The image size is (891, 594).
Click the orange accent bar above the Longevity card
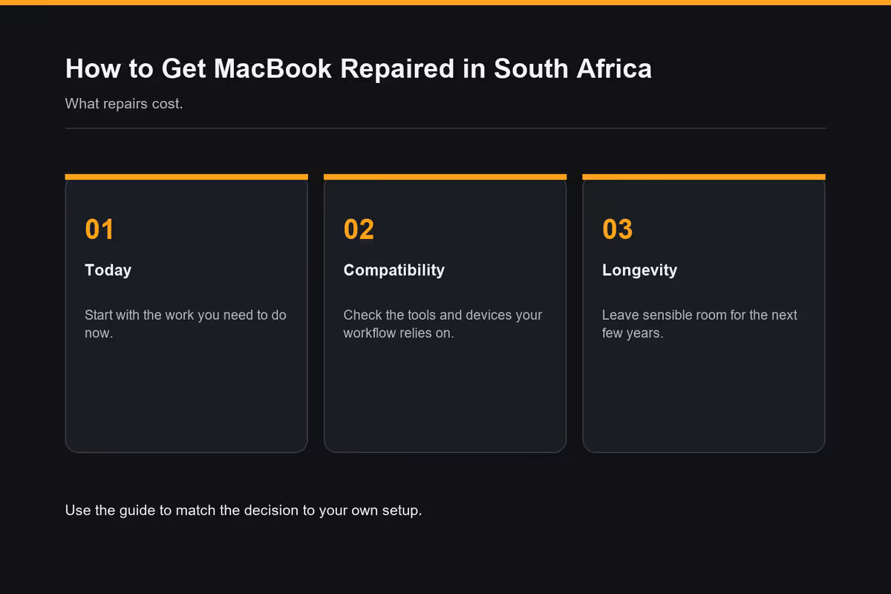[x=704, y=177]
